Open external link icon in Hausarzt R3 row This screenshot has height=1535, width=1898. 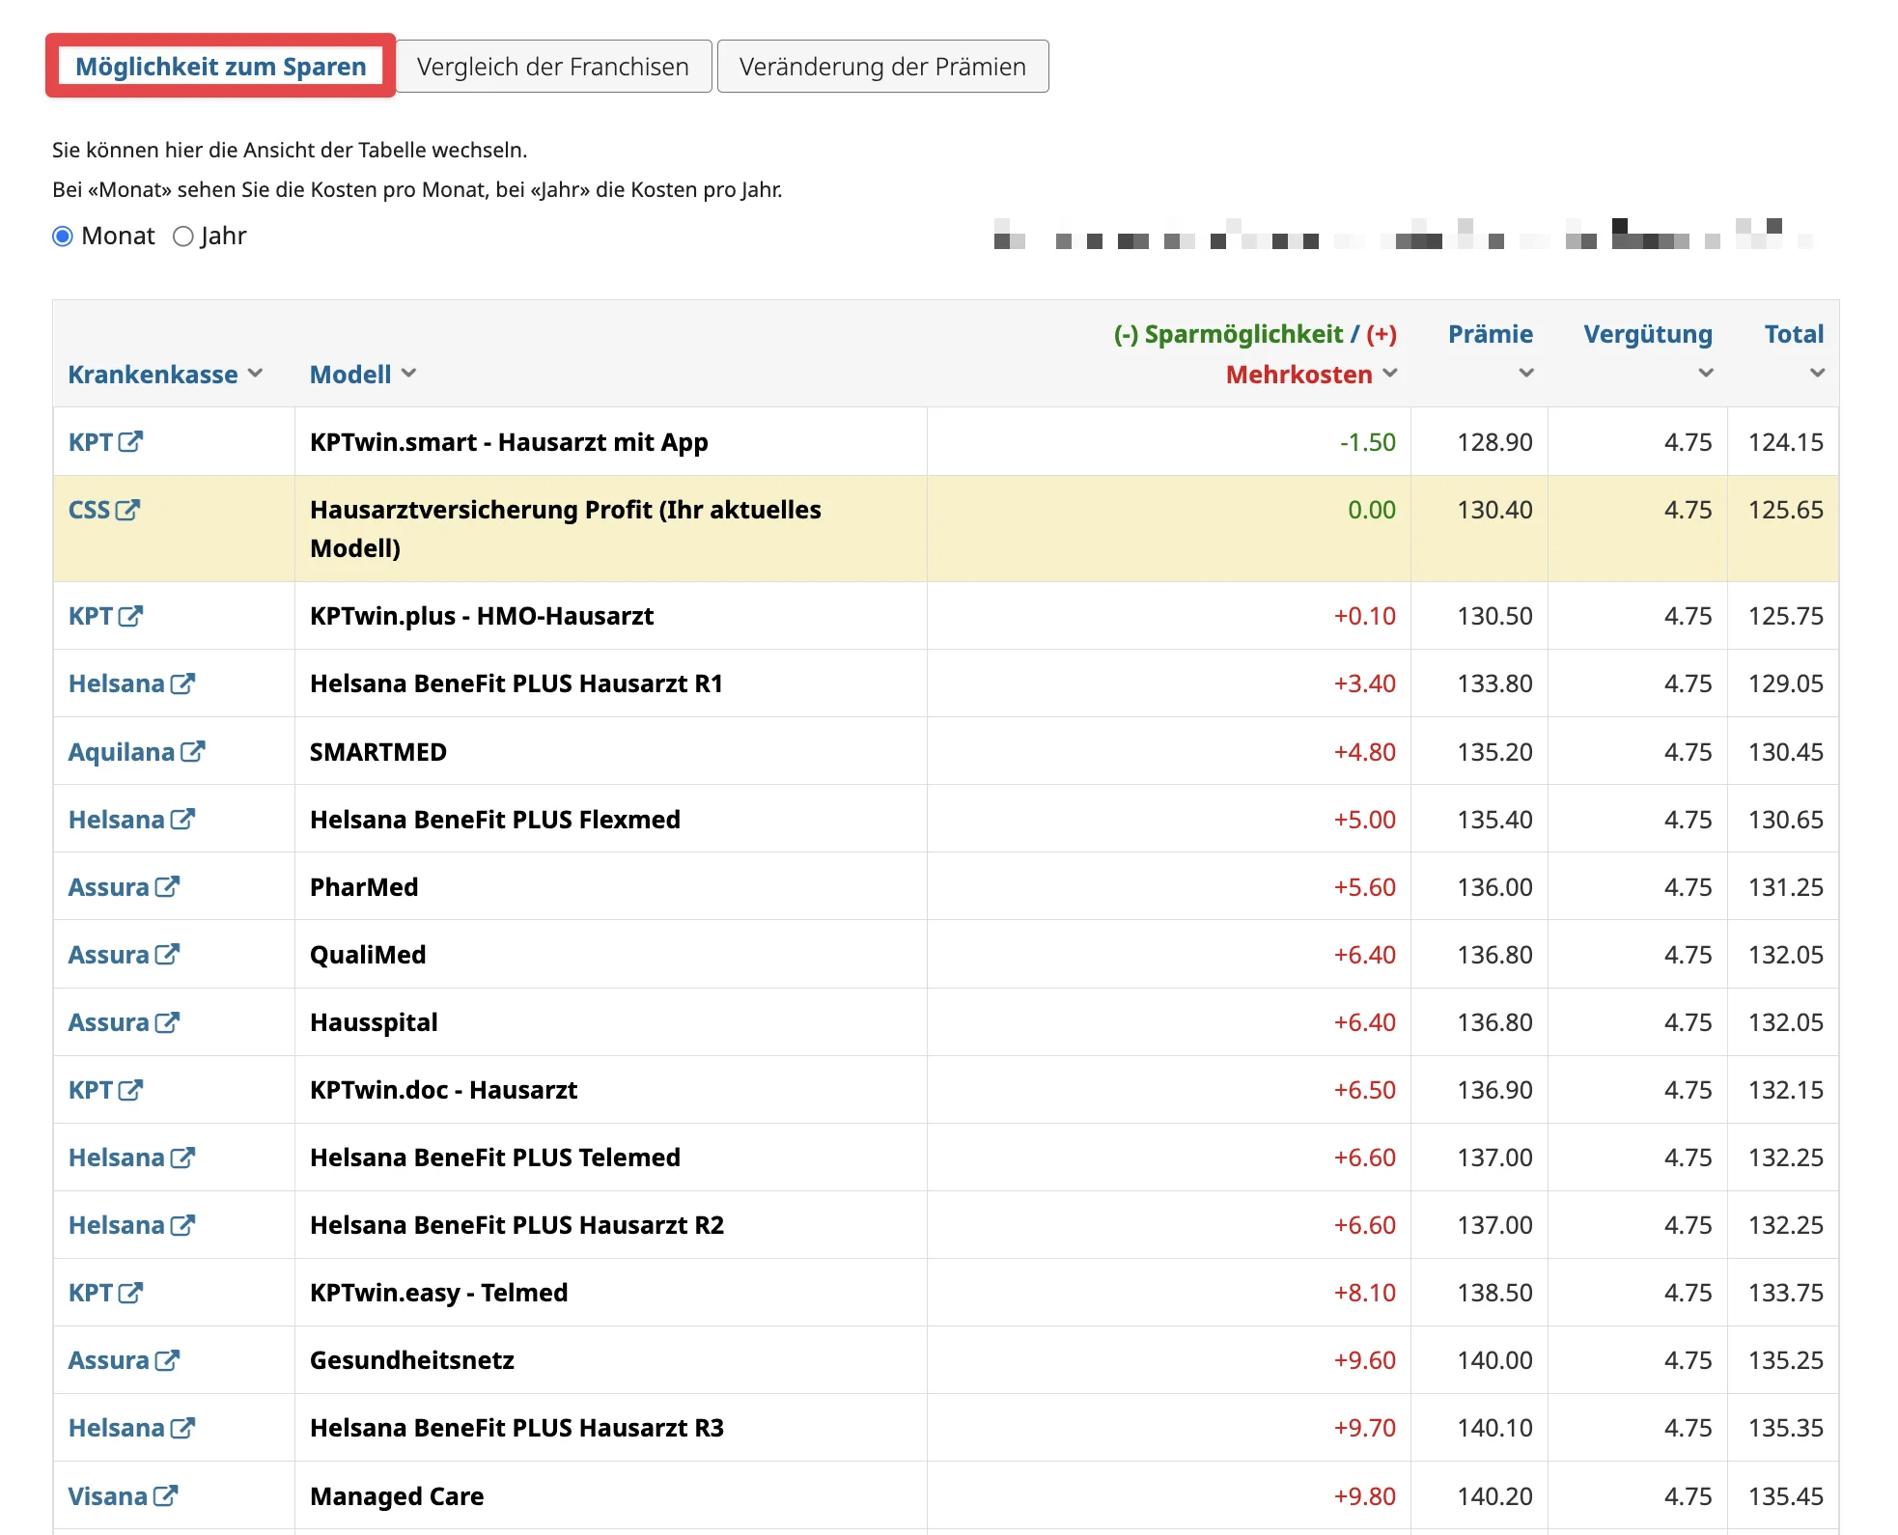coord(182,1427)
